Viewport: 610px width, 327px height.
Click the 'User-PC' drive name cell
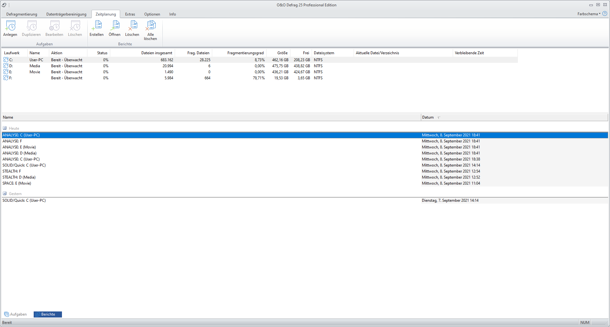coord(36,60)
